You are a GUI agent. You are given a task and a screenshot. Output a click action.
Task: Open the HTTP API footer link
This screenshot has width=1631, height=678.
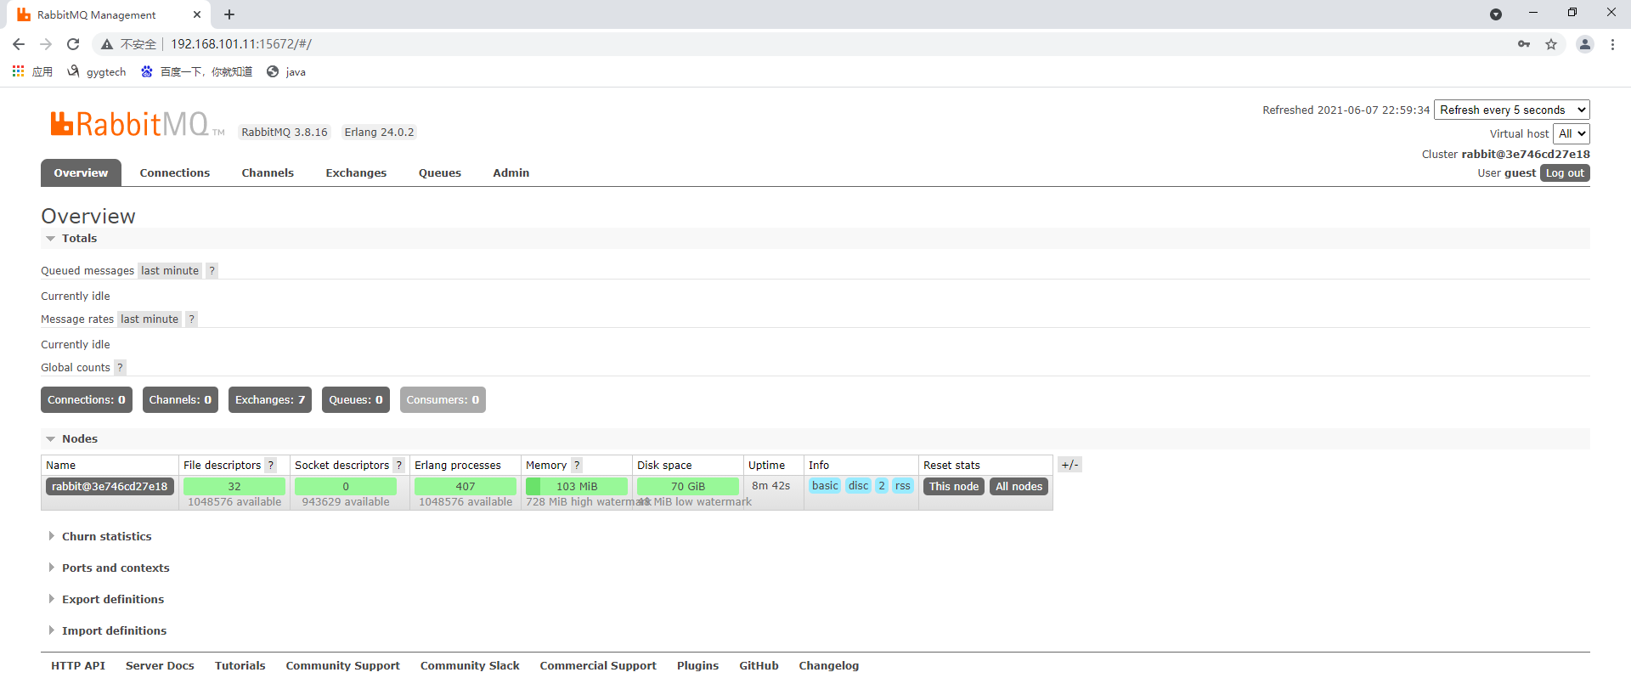click(78, 665)
